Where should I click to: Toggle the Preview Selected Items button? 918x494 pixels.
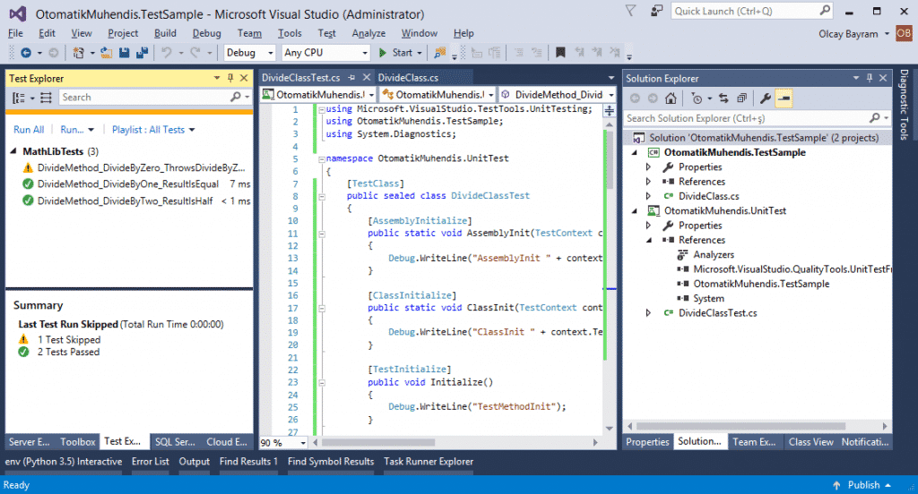(784, 98)
